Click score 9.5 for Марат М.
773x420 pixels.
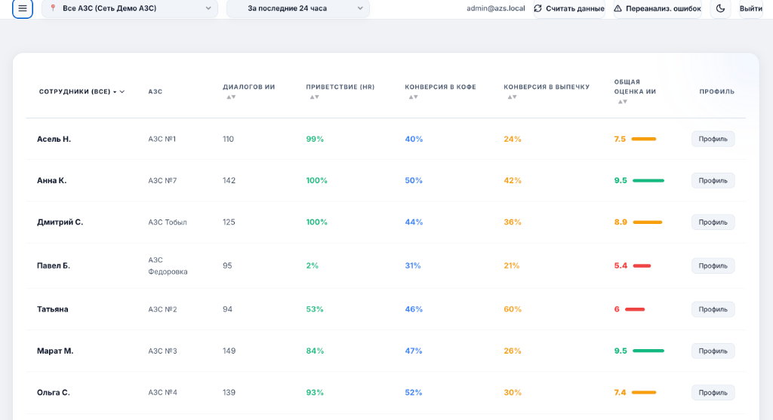click(x=621, y=351)
